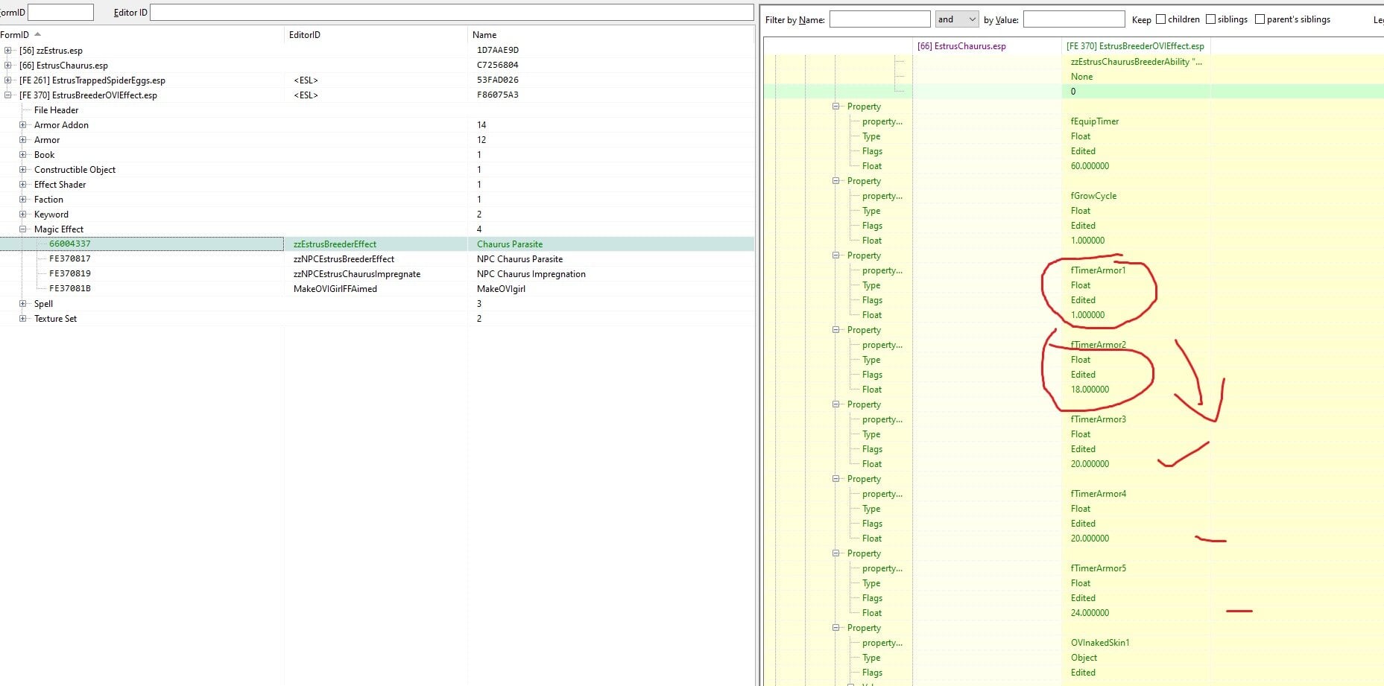Focus the Filter by Name field

click(879, 19)
